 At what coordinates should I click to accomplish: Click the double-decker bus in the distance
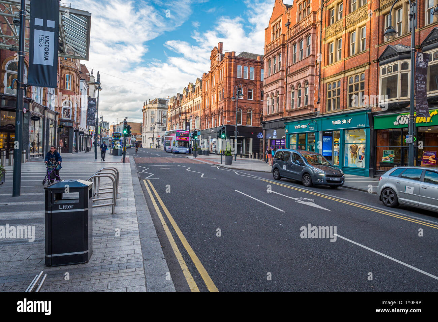click(x=177, y=141)
